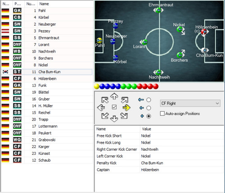Open the CF Right position dropdown

[190, 103]
